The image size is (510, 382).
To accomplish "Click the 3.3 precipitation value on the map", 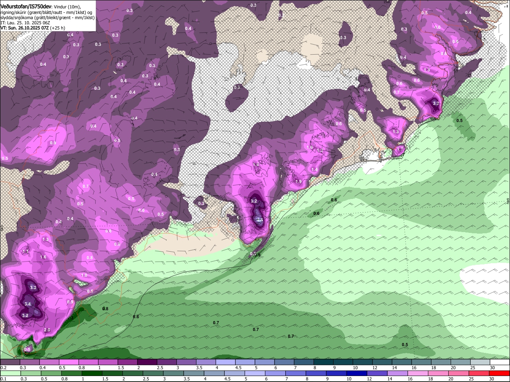I will 33,287.
